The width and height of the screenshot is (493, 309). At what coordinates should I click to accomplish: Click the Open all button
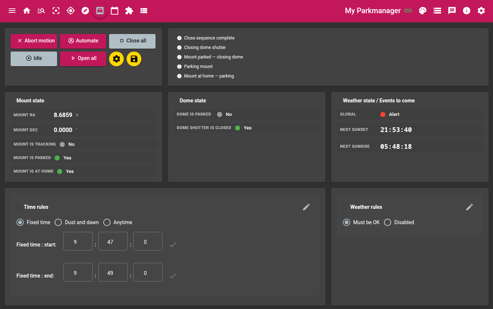83,59
